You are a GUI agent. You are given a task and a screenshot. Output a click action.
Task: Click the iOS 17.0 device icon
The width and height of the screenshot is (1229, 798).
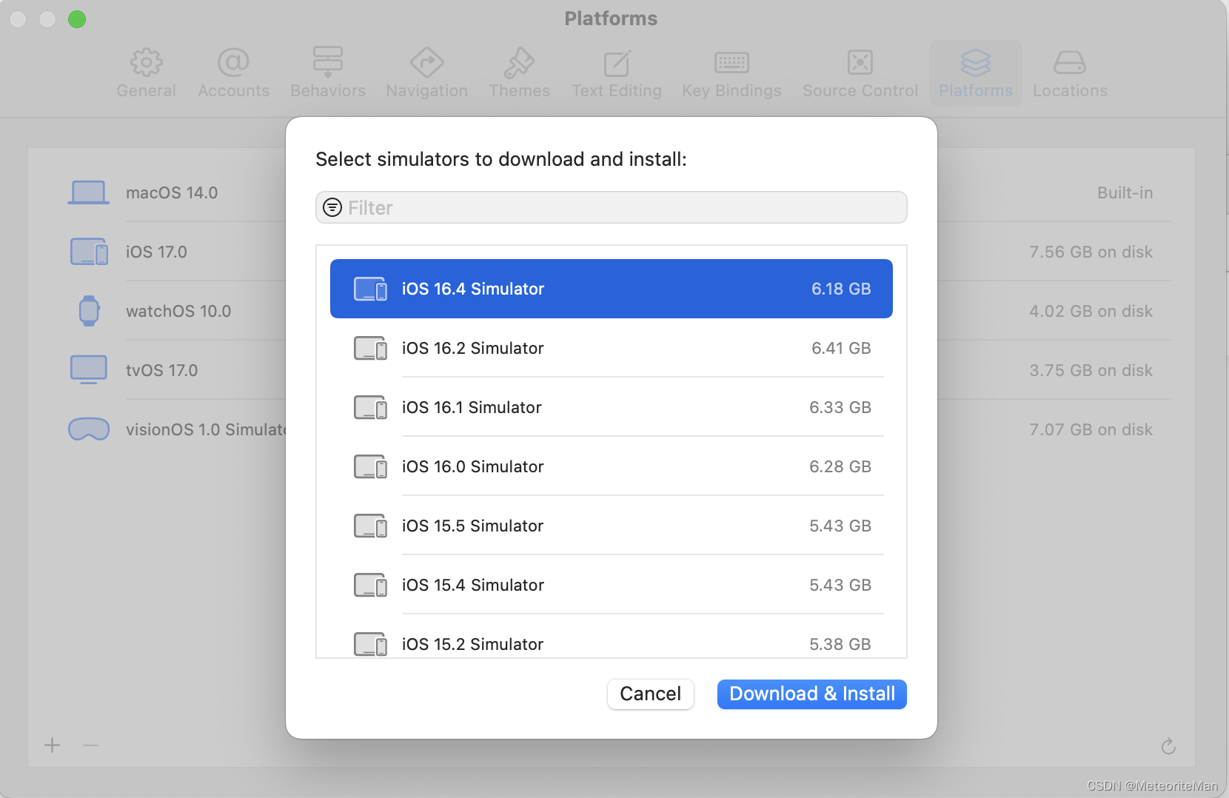(89, 252)
